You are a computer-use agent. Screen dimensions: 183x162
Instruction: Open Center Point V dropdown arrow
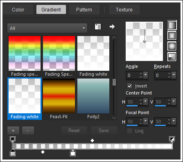click(174, 102)
